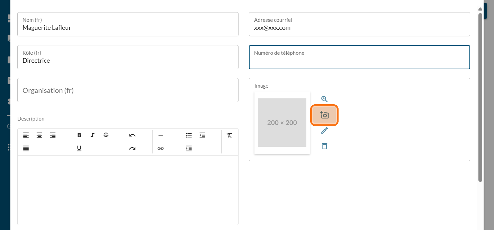494x230 pixels.
Task: Toggle italic formatting
Action: (x=92, y=135)
